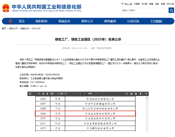Click the page title 绿色工厂、绿色工业园区 名单公示
Viewport: 175px width, 137px height.
(88, 39)
